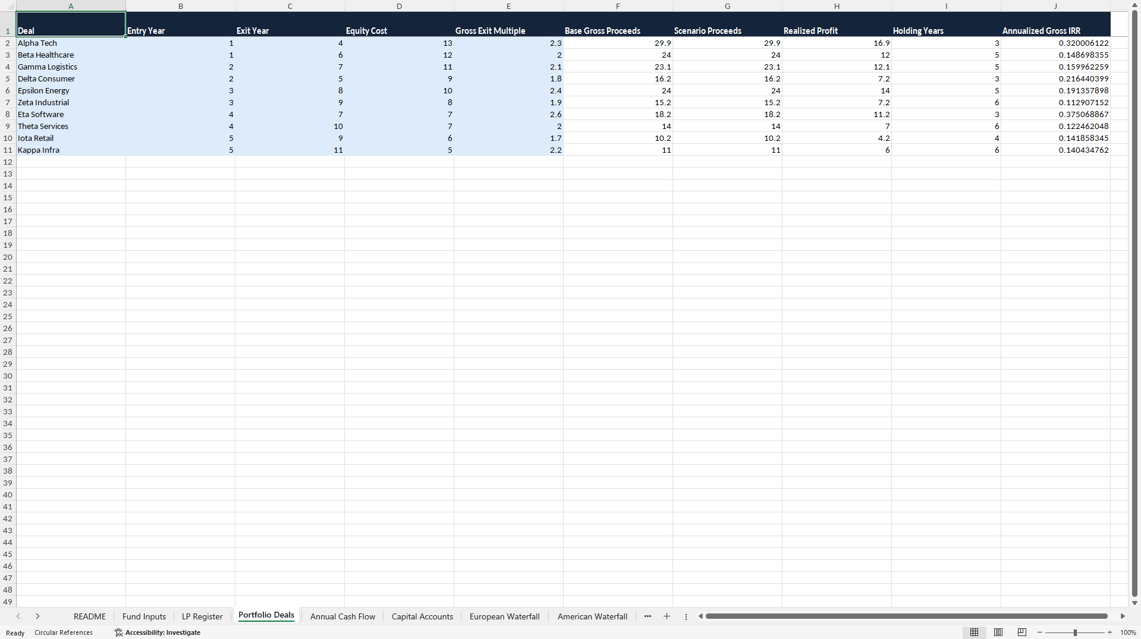Click the horizontal scrollbar thumb
The image size is (1141, 639).
pos(906,616)
